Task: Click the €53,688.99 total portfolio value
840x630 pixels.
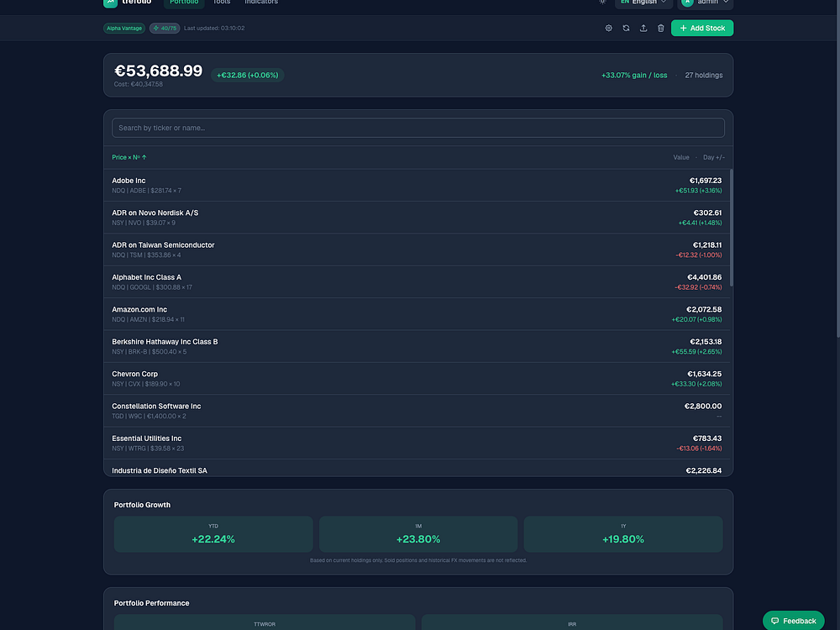Action: [x=159, y=71]
